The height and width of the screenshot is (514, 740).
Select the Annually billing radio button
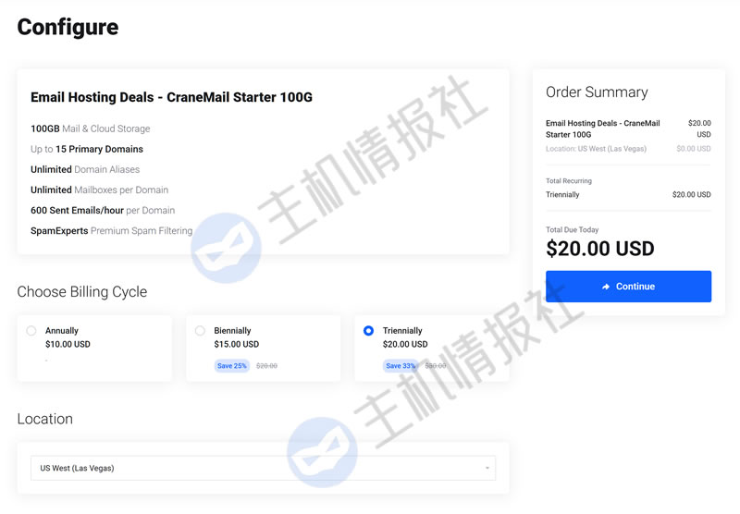pos(31,331)
